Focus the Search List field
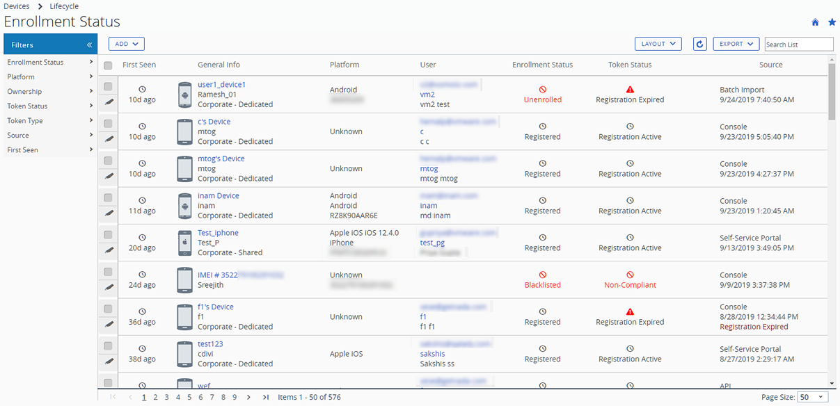Image resolution: width=840 pixels, height=406 pixels. coord(799,44)
